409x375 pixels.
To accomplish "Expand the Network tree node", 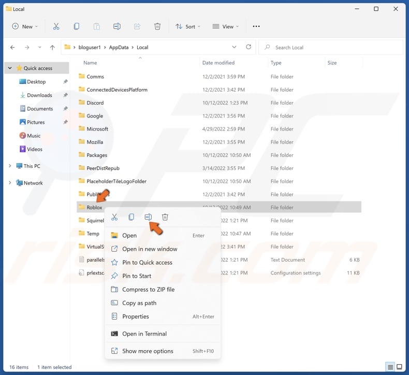I will pos(10,183).
